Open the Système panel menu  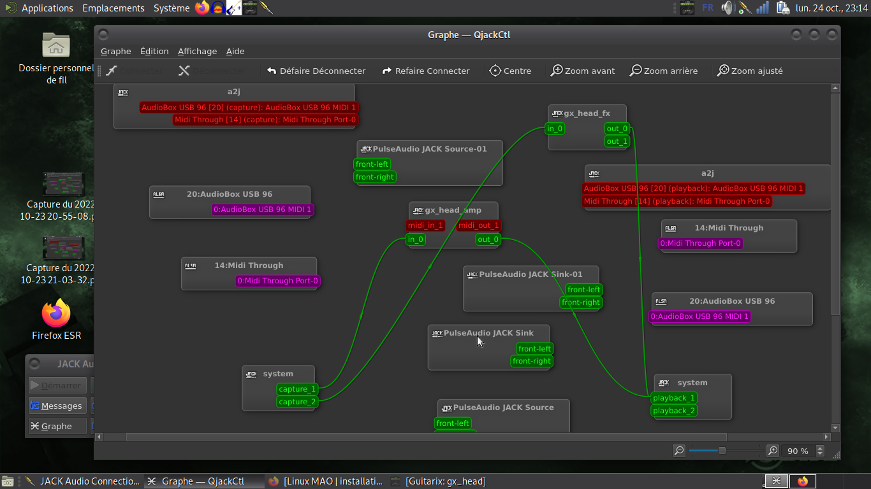[x=172, y=8]
